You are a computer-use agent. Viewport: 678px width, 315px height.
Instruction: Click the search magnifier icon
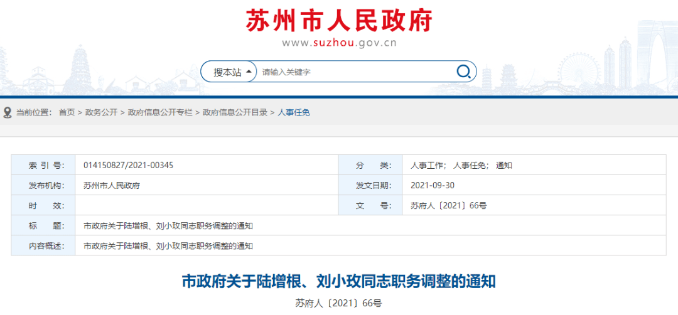click(x=463, y=72)
